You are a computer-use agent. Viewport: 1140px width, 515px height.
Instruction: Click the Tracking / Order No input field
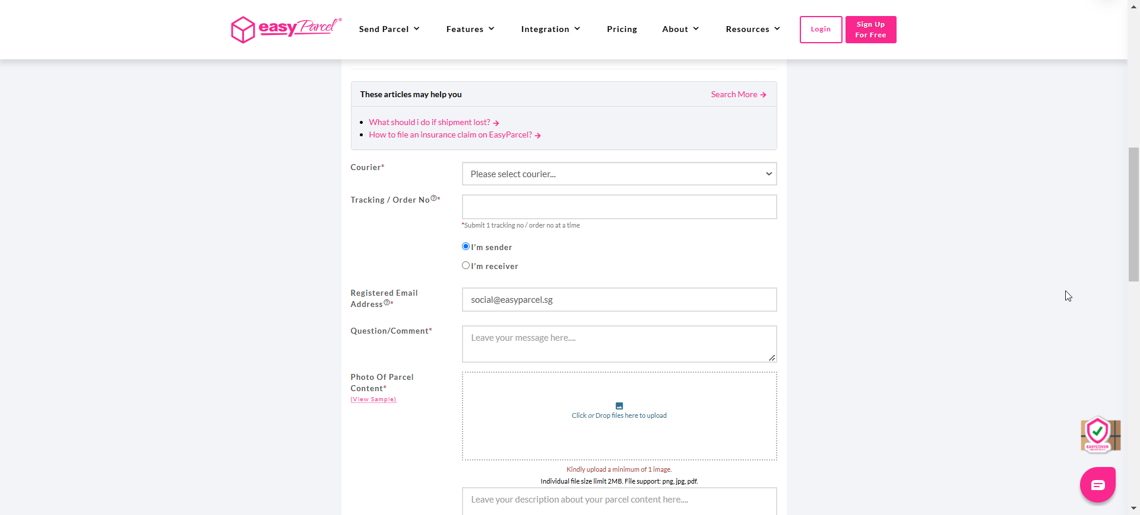point(619,206)
